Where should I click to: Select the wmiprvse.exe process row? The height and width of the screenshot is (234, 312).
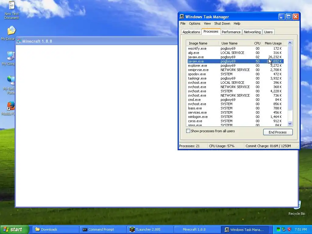click(x=236, y=70)
